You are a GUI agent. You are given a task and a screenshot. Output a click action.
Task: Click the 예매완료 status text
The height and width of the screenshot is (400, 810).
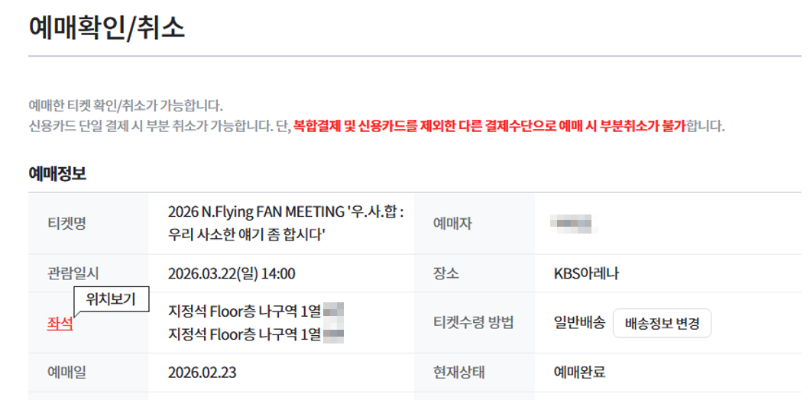coord(579,373)
